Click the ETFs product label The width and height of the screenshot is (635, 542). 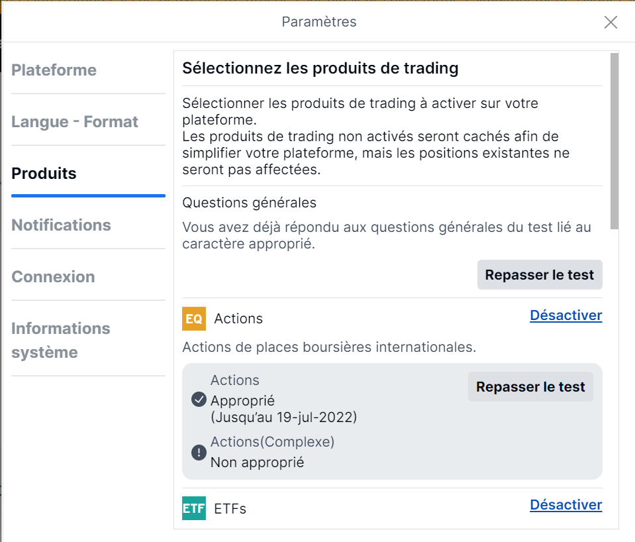coord(230,508)
